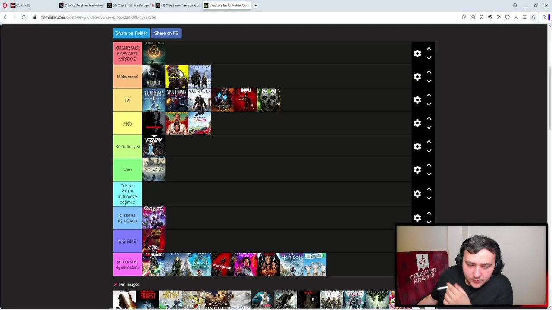This screenshot has height=310, width=552.
Task: Select the 'Create a En İyi Video Oyu' tab
Action: tap(226, 6)
